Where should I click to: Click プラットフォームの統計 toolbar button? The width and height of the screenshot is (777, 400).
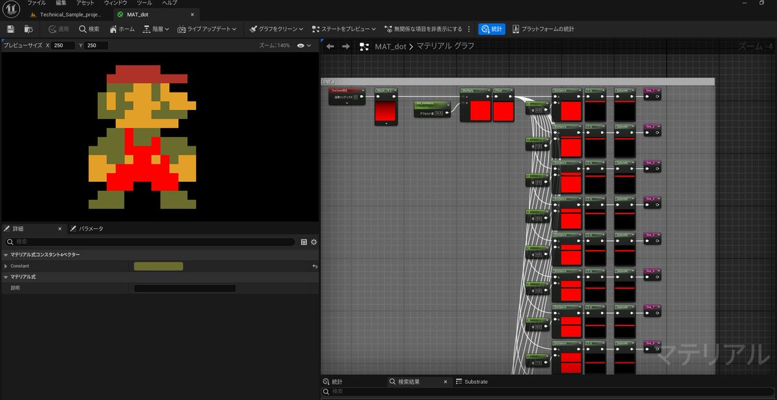543,29
